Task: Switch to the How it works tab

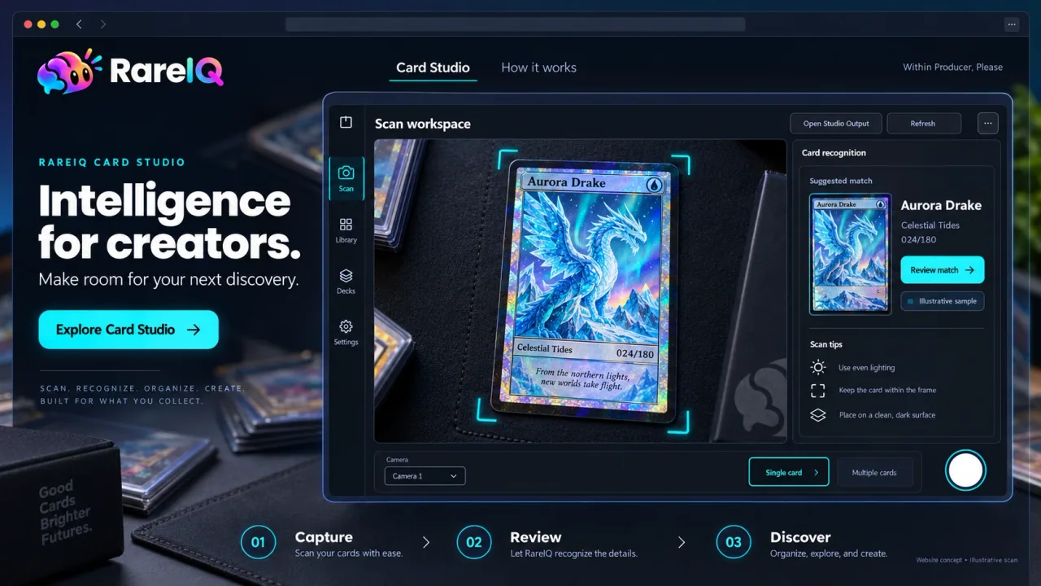Action: click(538, 68)
